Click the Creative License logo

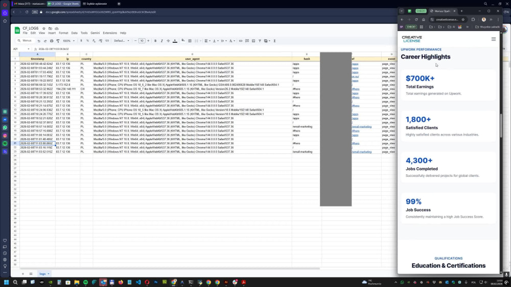(x=412, y=39)
